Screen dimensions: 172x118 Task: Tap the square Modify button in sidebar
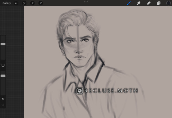3,65
